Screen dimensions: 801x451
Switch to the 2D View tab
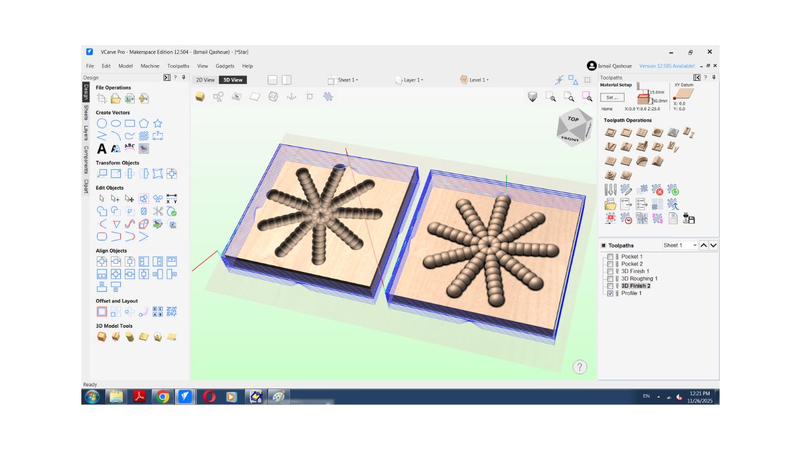205,80
